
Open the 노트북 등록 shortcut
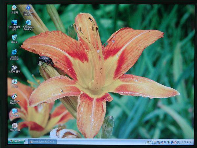[14, 69]
